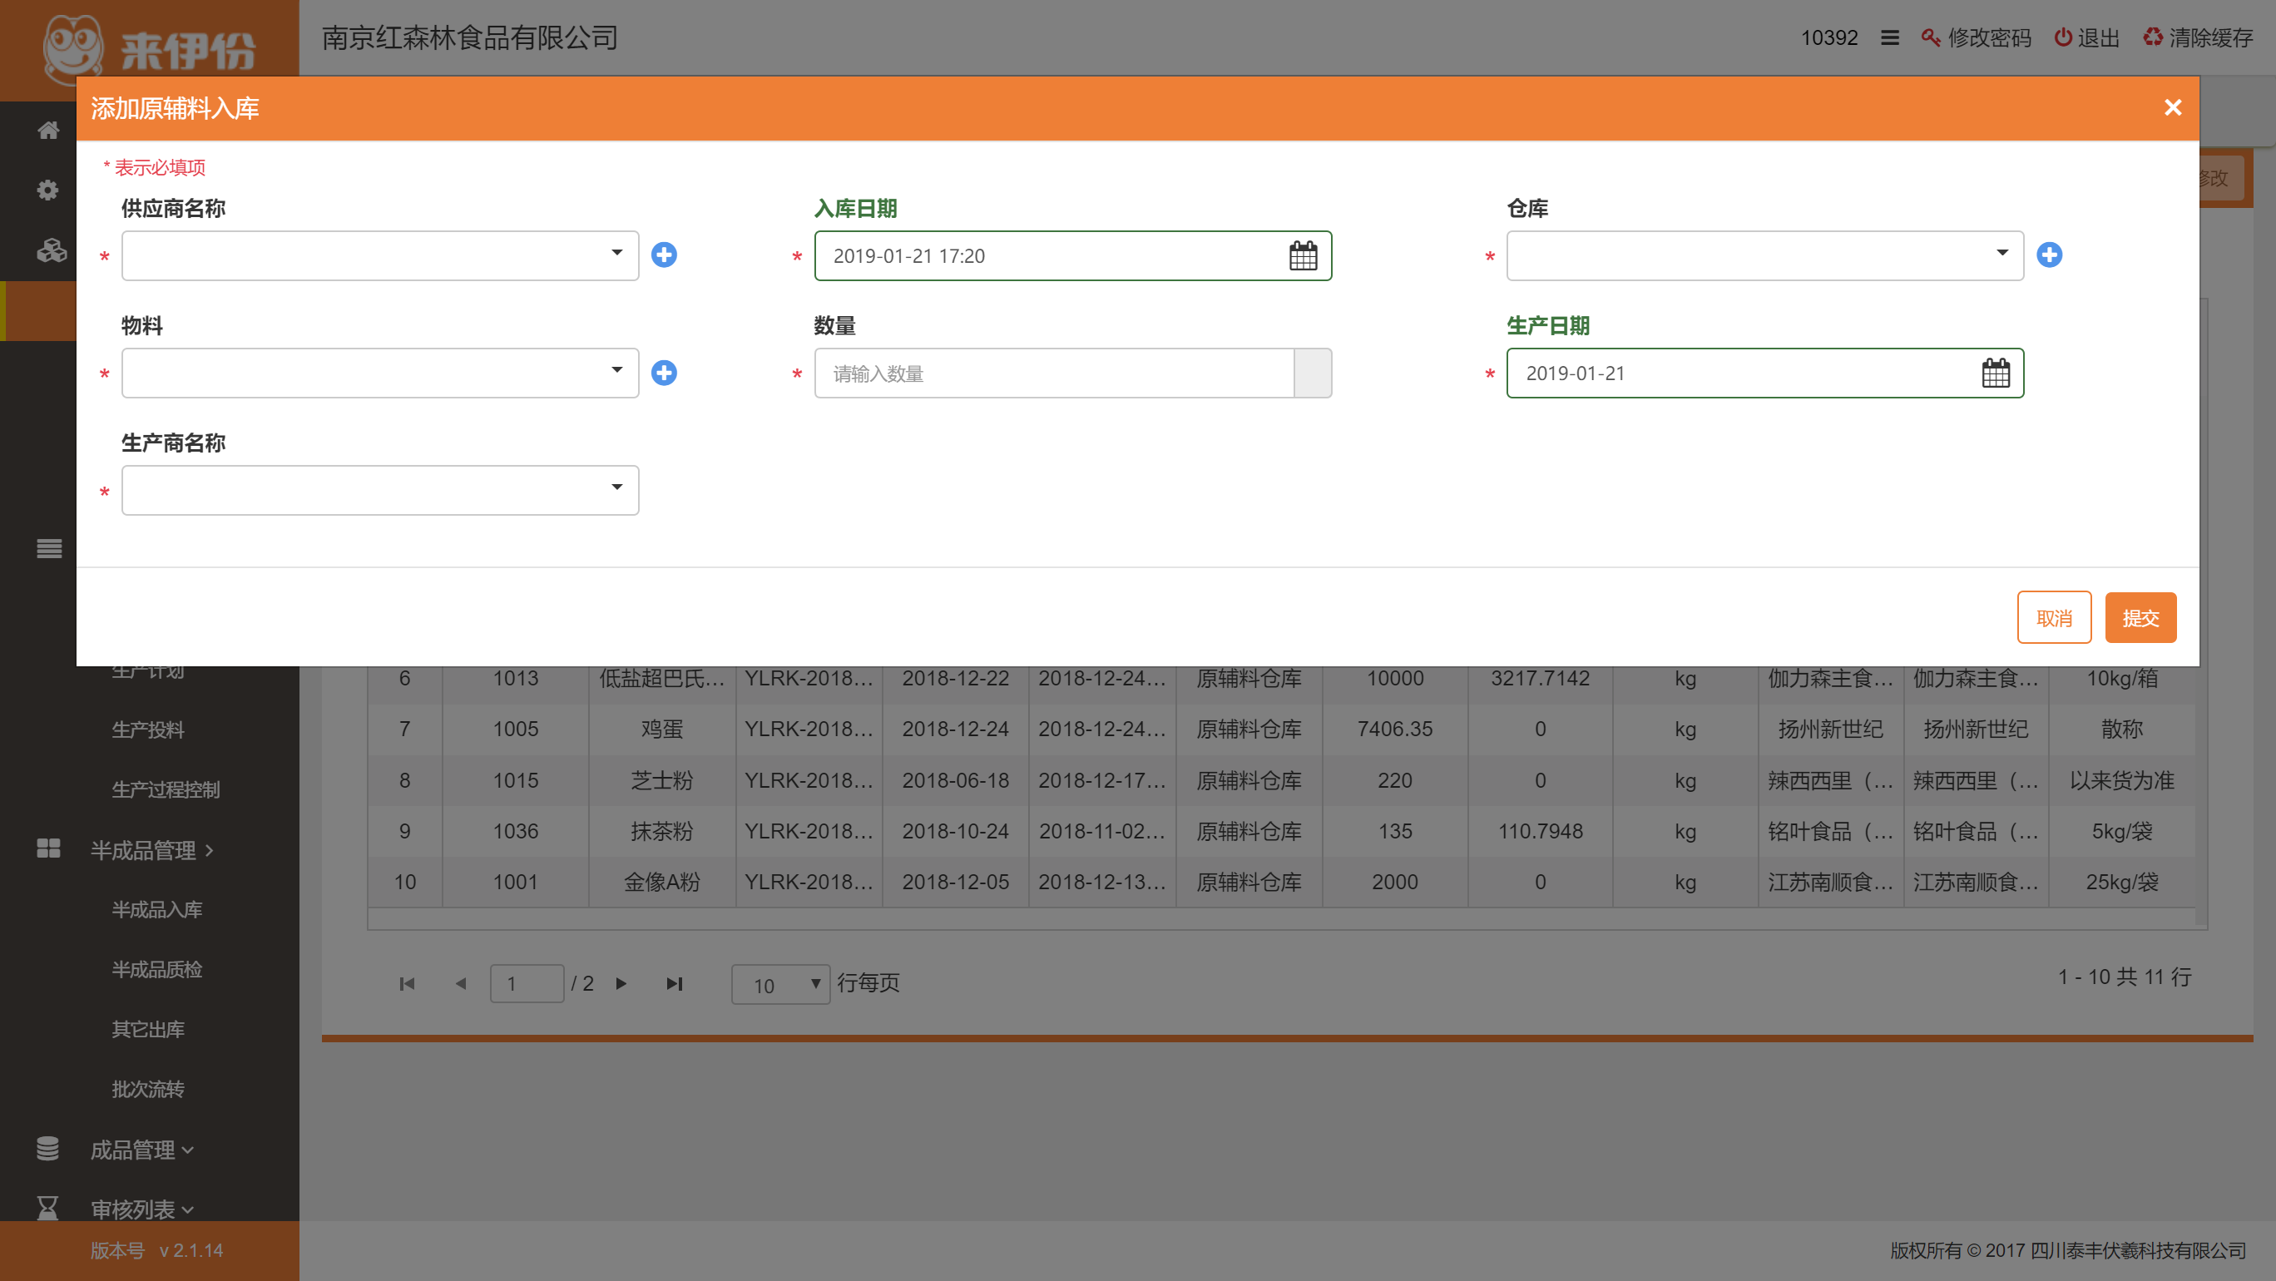Click the plus icon beside warehouse dropdown
The height and width of the screenshot is (1281, 2276).
click(2049, 255)
